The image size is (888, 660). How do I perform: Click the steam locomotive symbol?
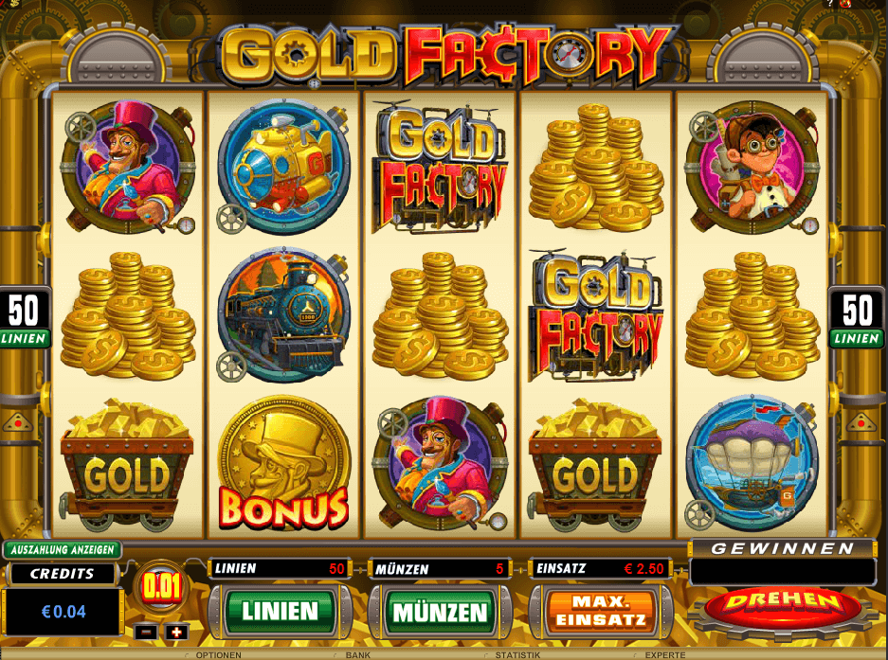pyautogui.click(x=283, y=314)
